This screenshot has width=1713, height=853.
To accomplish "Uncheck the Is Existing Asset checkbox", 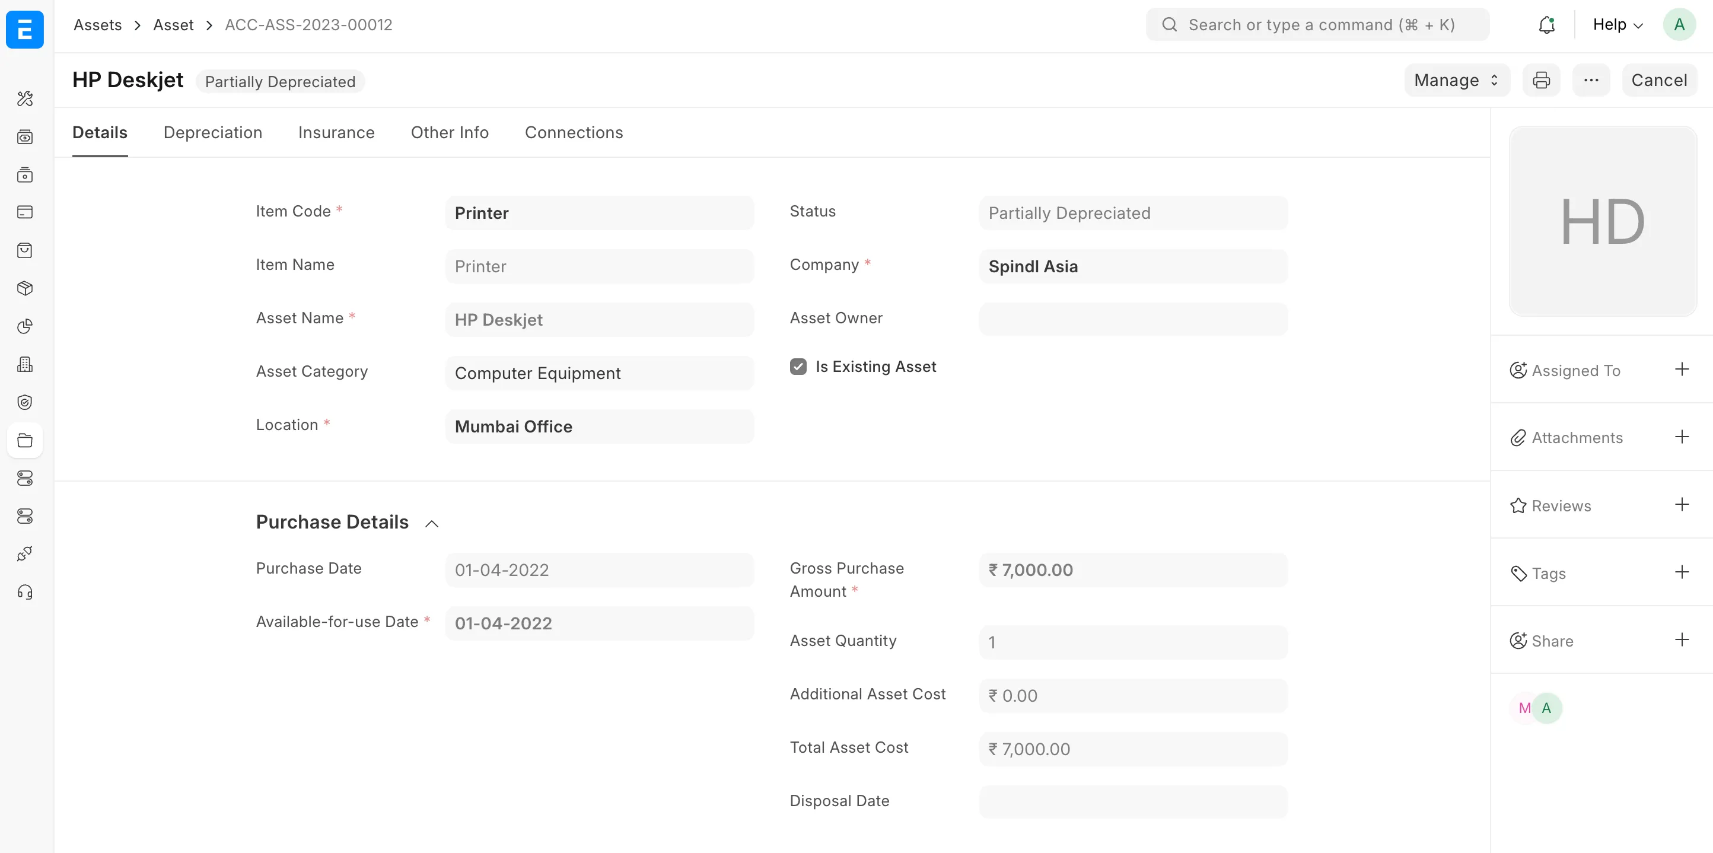I will (798, 367).
